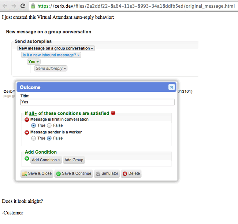Click the browser back arrow
Screen dimensions: 238x224
point(5,6)
